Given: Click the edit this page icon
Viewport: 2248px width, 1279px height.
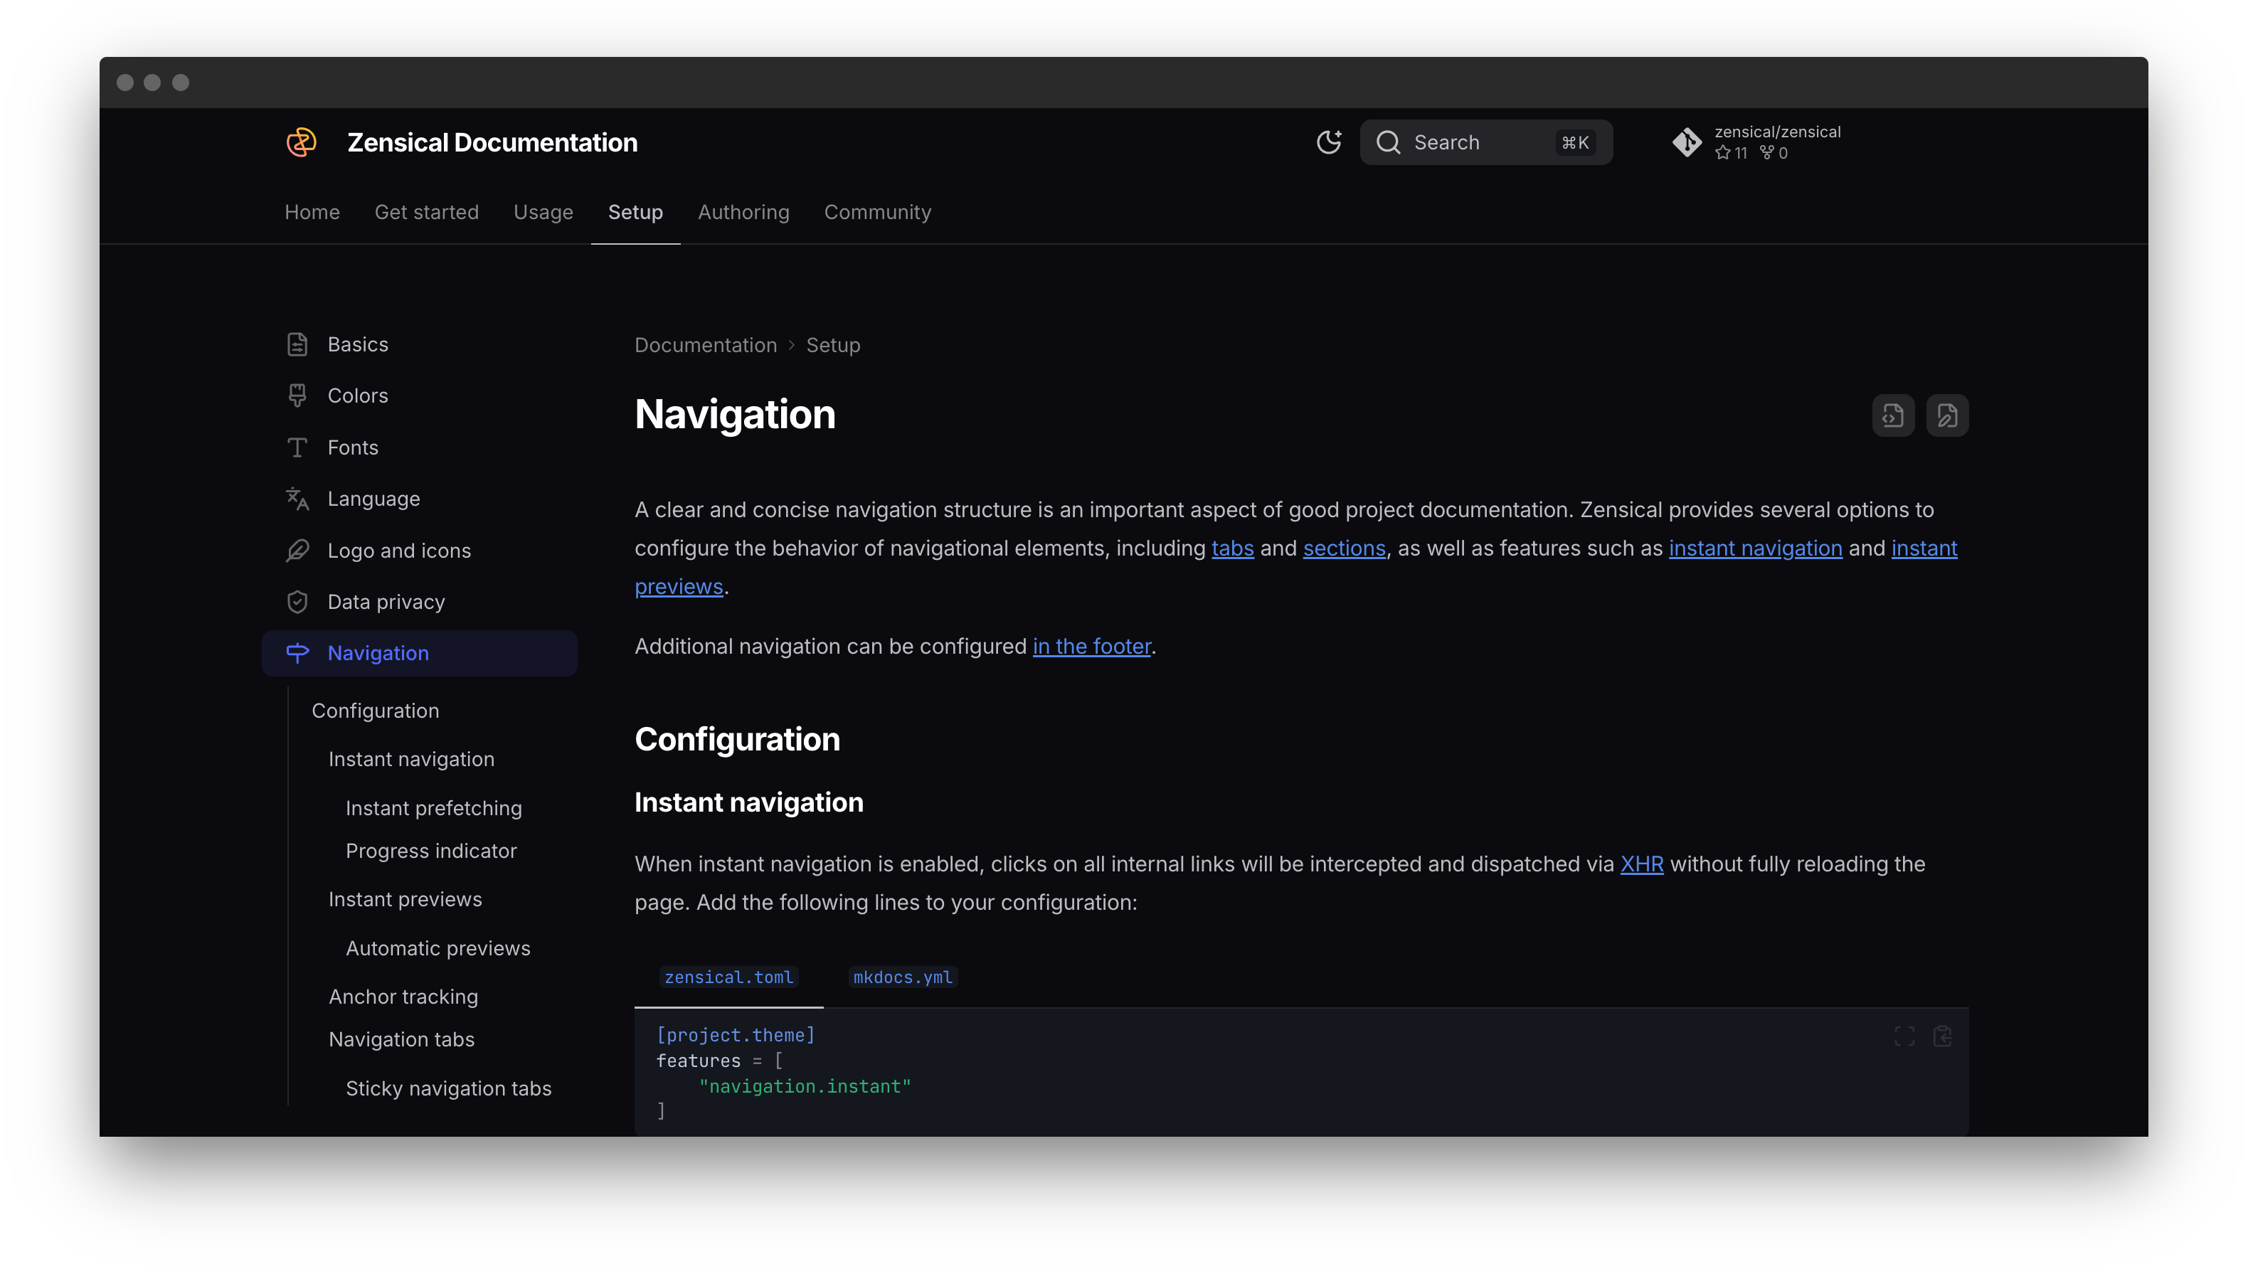Looking at the screenshot, I should 1946,415.
